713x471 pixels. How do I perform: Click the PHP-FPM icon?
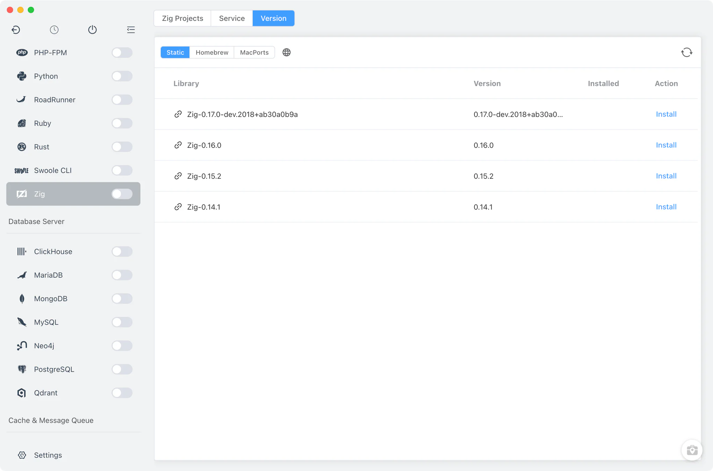(x=22, y=53)
